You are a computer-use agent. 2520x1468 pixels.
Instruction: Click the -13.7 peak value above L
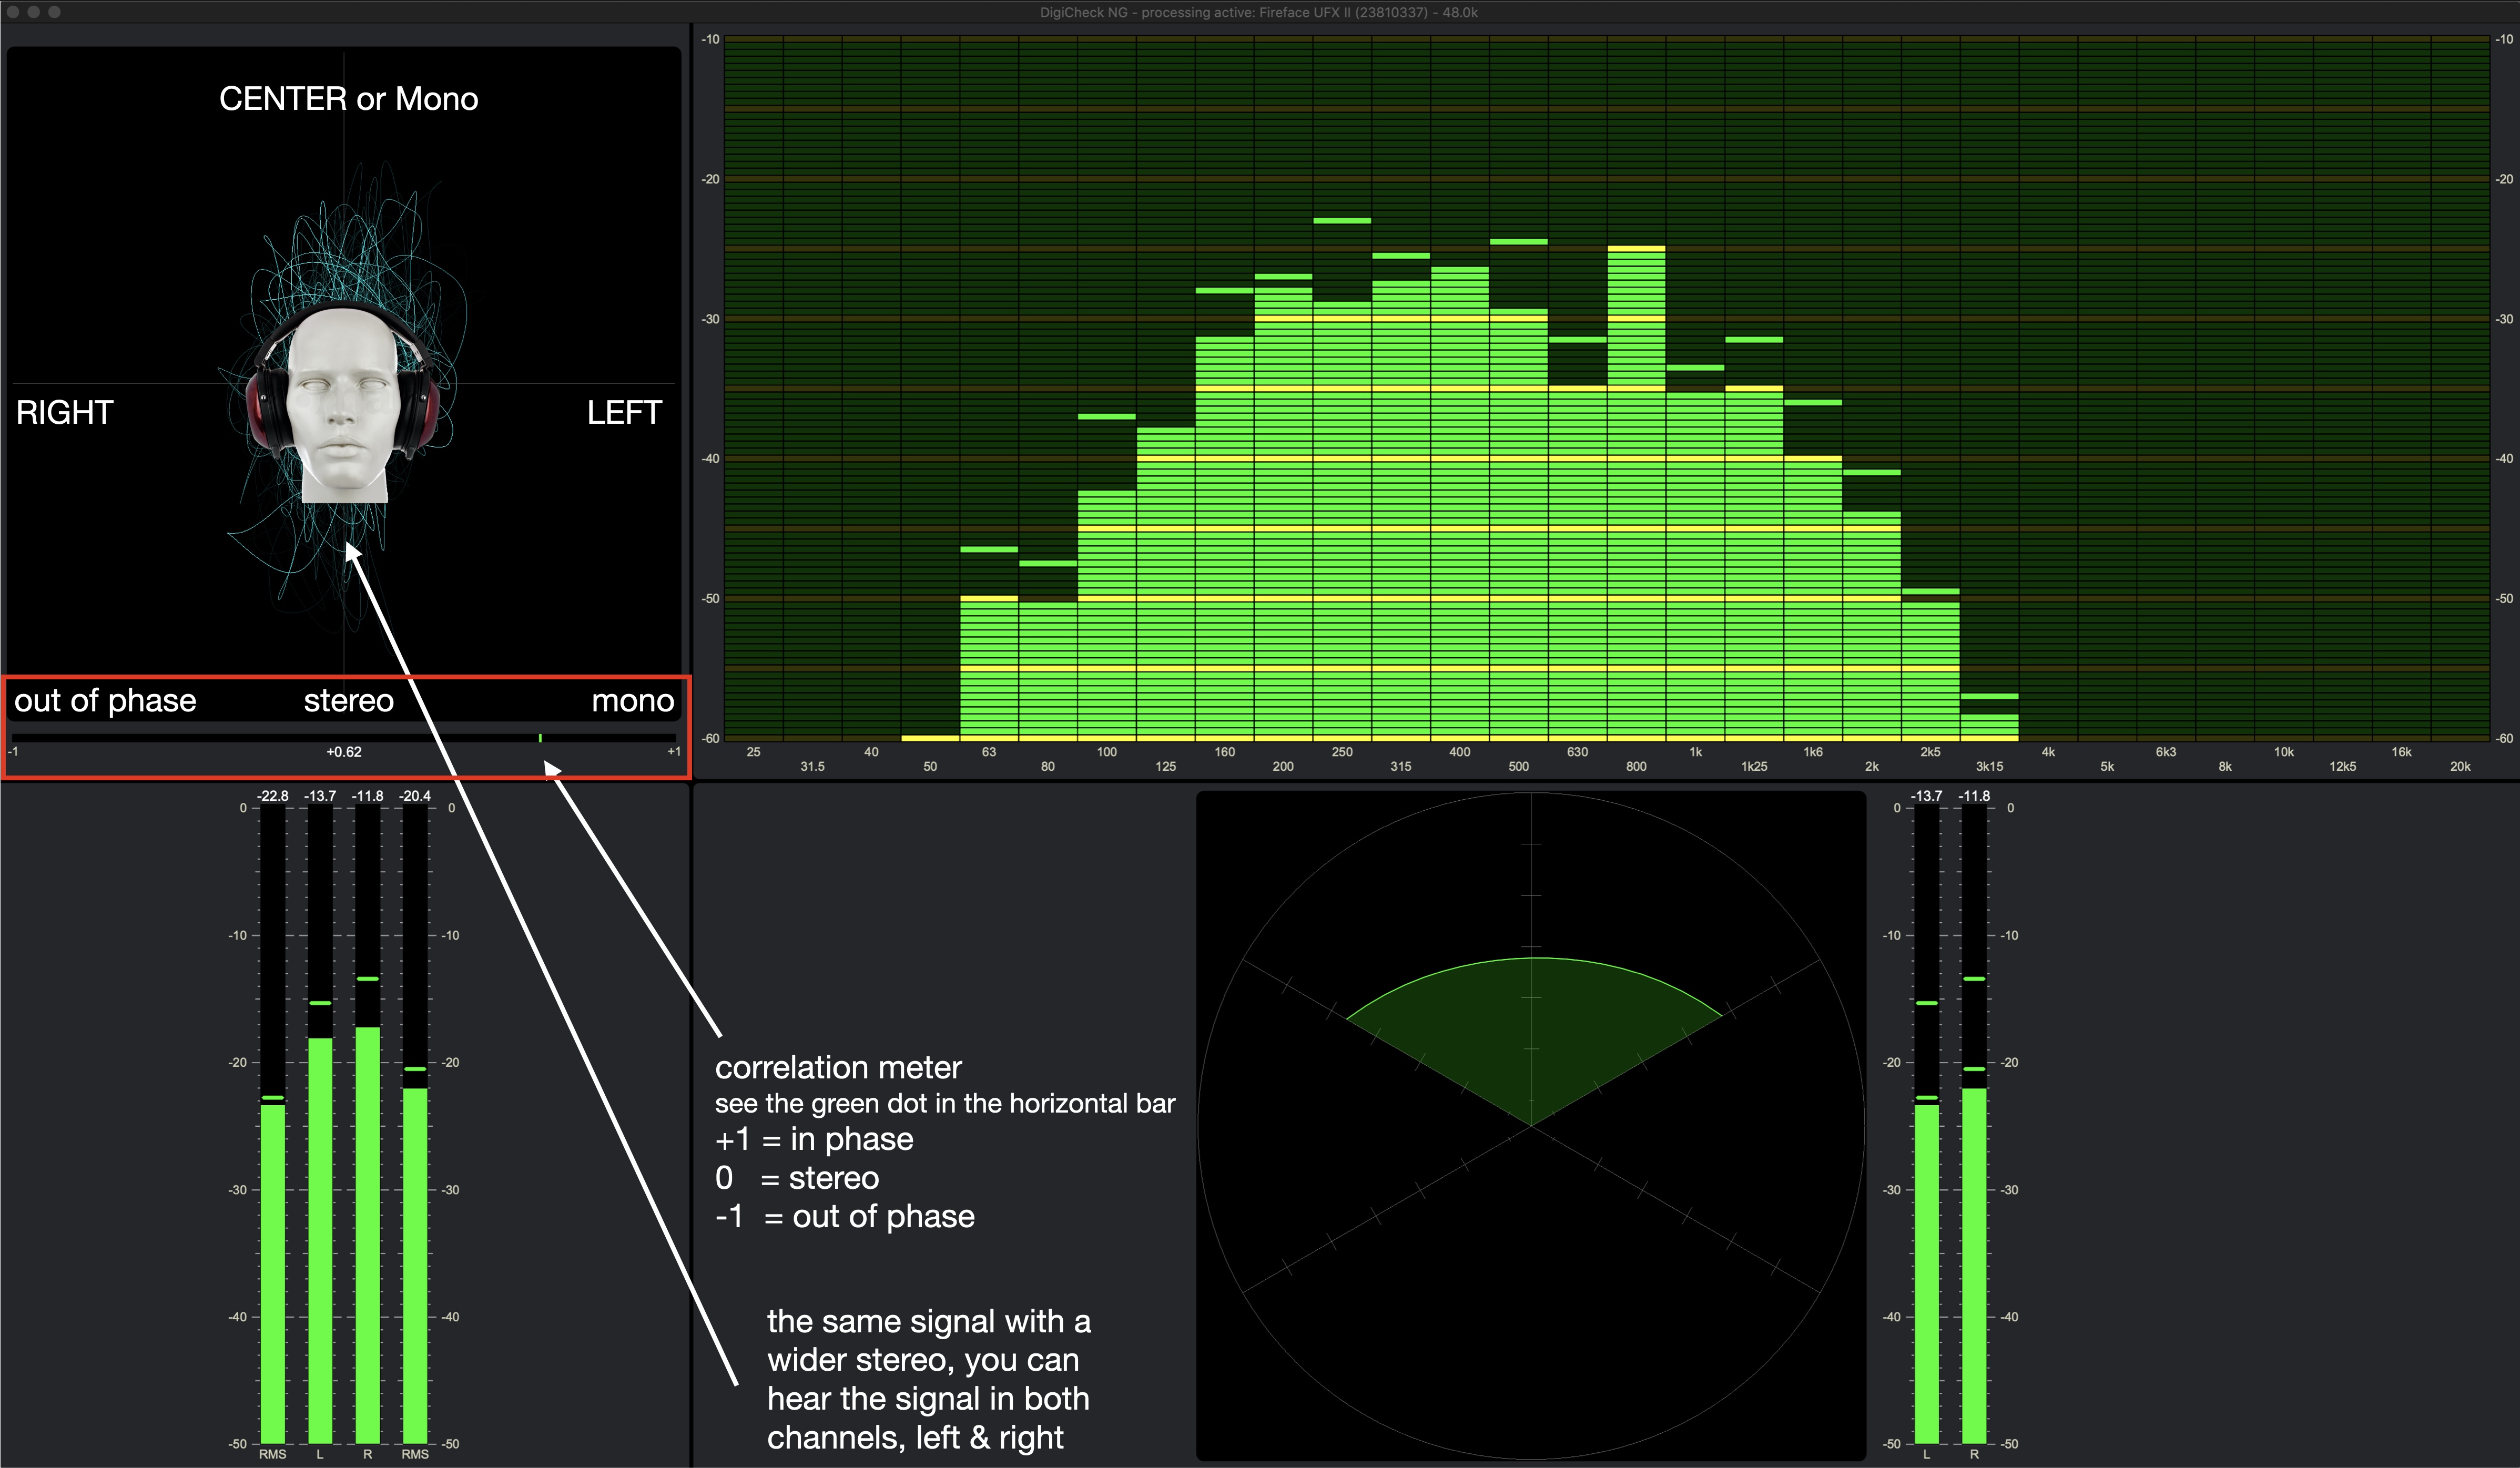[320, 796]
